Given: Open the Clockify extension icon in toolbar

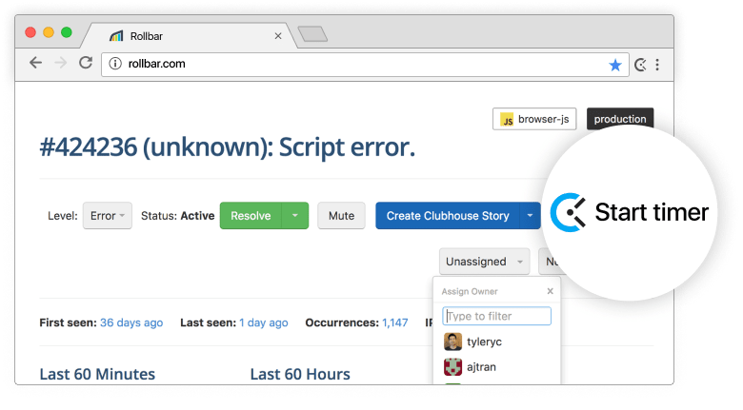Looking at the screenshot, I should click(640, 65).
